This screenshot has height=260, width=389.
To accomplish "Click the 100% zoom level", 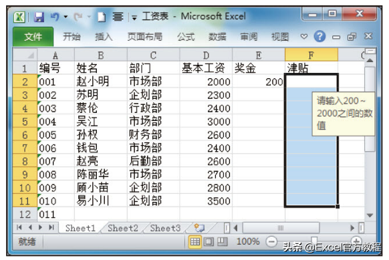I will [248, 241].
